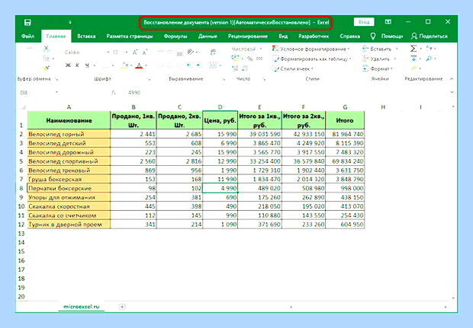Cut selection with the scissors icon
The width and height of the screenshot is (473, 328).
pos(46,48)
